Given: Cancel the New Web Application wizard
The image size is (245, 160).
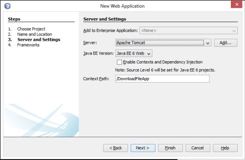Looking at the screenshot, I should tap(198, 148).
